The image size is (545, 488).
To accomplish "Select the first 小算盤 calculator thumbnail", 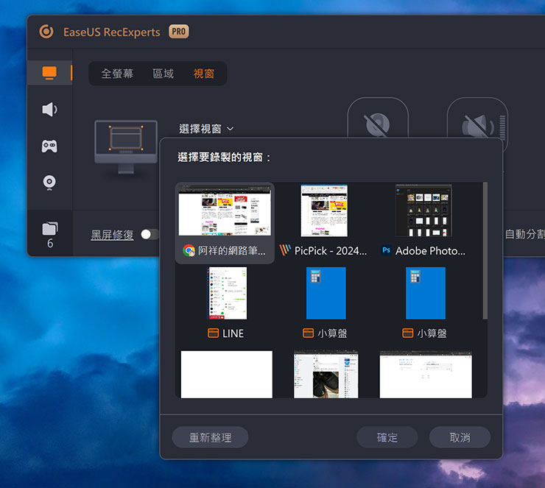I will click(326, 293).
